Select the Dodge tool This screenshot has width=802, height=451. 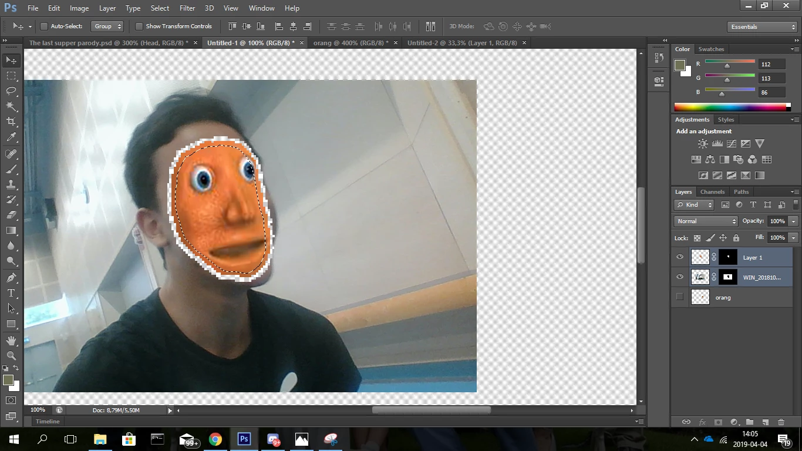11,261
